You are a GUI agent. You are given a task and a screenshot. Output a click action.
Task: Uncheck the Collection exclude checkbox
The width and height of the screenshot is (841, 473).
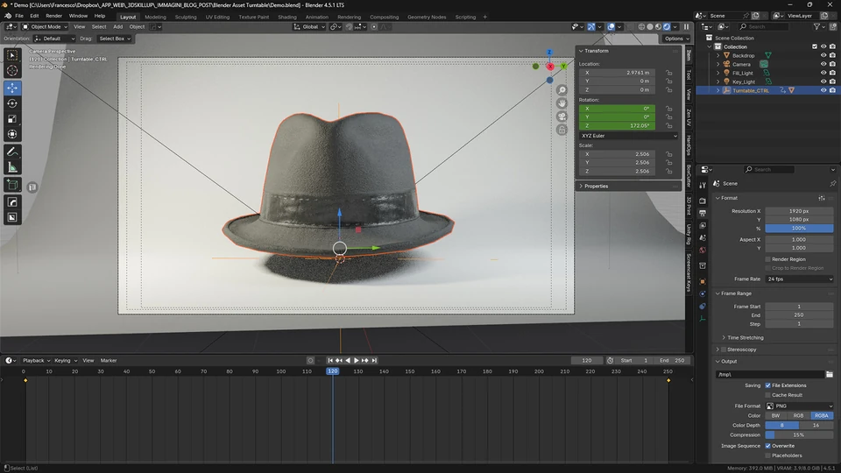(x=815, y=46)
